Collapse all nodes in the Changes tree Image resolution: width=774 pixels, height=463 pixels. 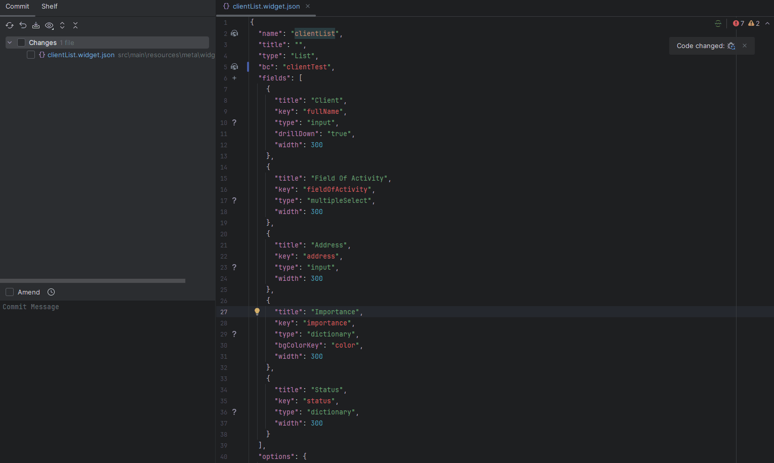75,25
